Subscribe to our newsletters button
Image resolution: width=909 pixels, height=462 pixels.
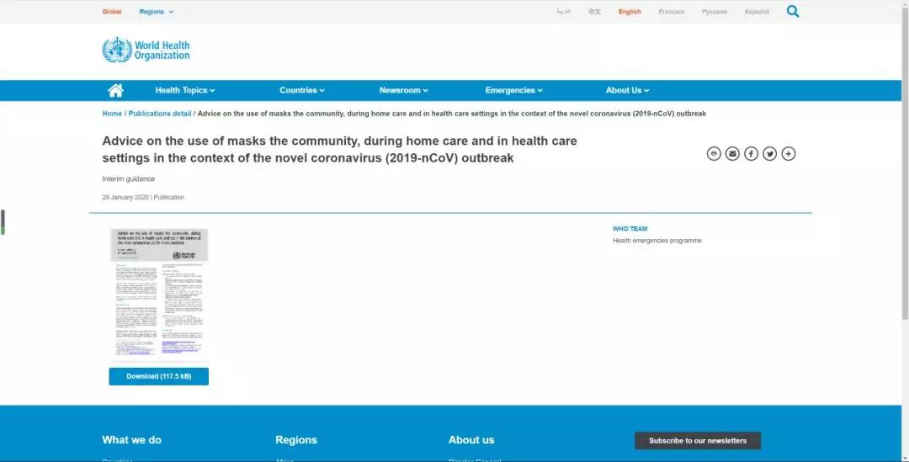pos(698,441)
